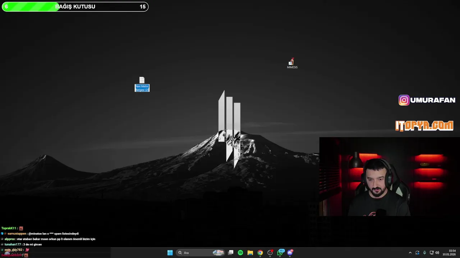Image resolution: width=460 pixels, height=258 pixels.
Task: Open the Windows Start menu
Action: pos(170,253)
